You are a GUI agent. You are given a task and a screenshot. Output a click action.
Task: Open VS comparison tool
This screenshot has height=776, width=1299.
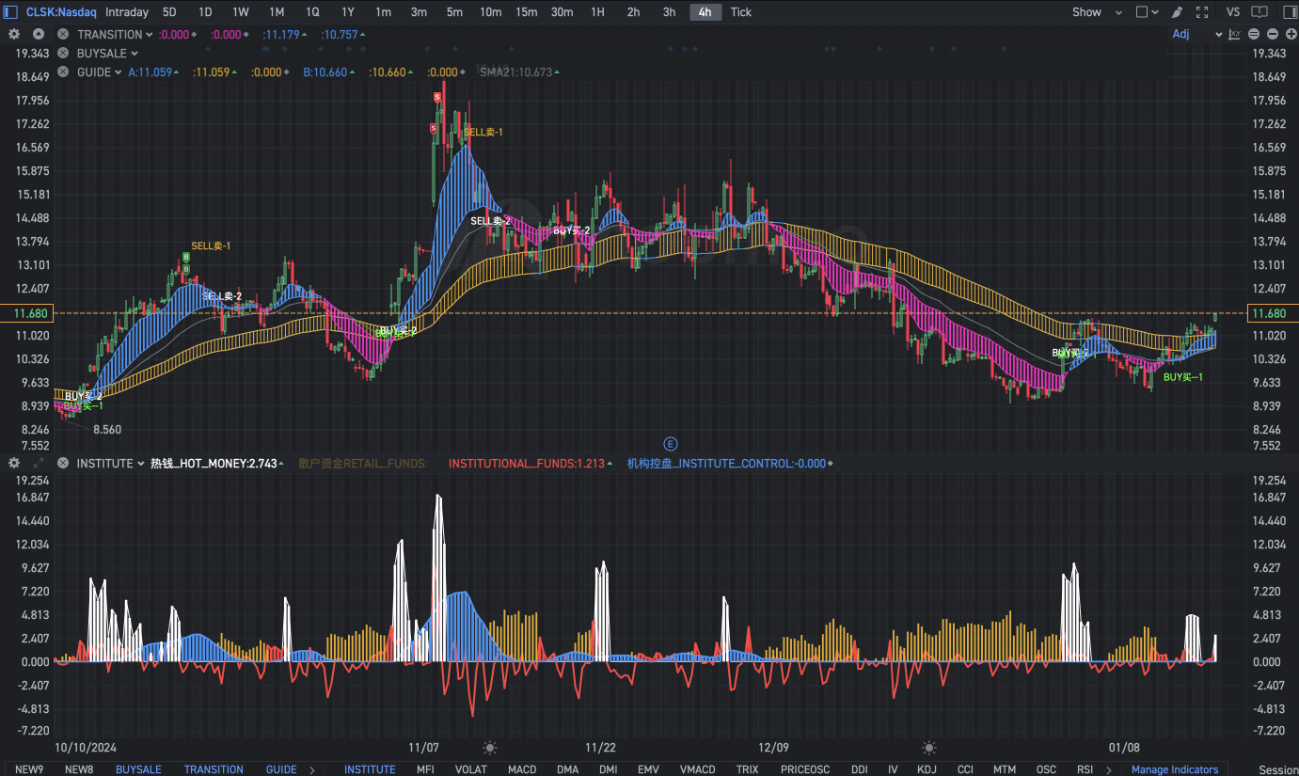(x=1233, y=12)
